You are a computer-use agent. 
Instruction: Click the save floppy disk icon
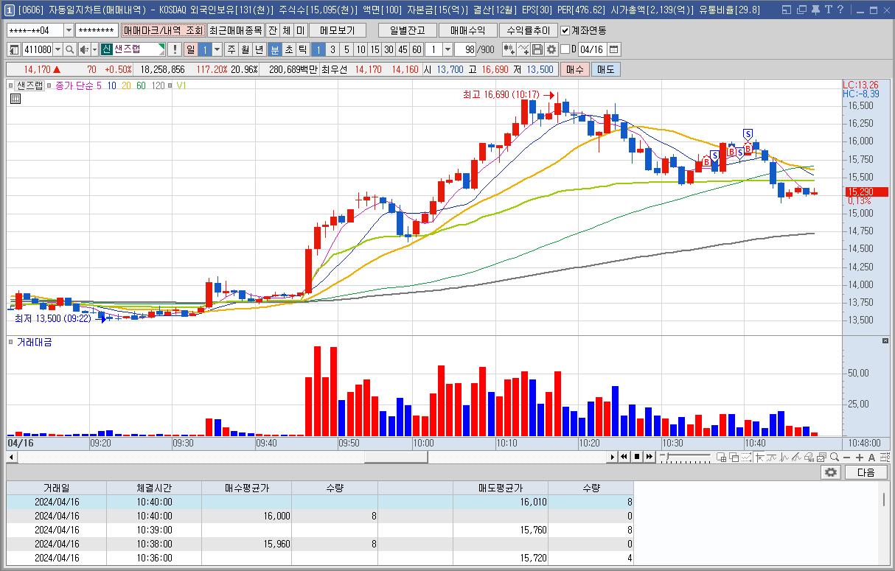(537, 49)
